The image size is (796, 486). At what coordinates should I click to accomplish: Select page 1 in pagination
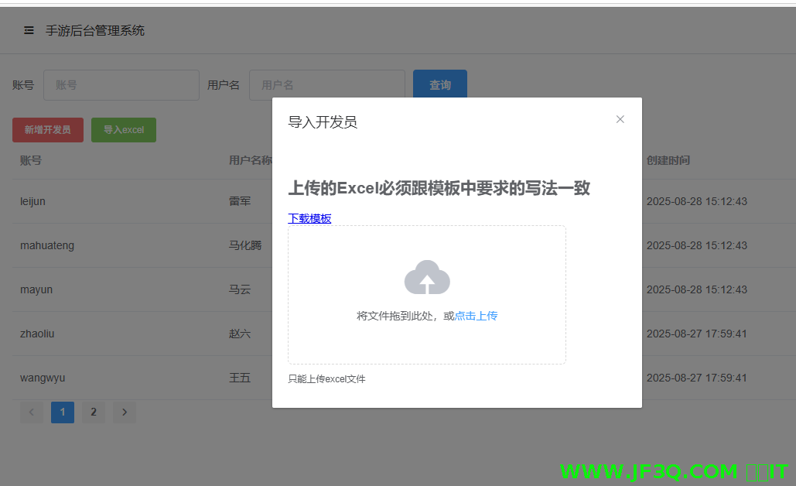[62, 412]
